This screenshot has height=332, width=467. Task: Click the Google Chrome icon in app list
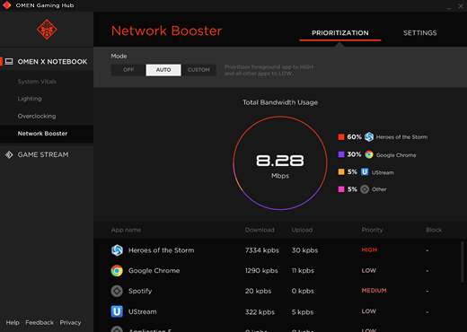tap(117, 271)
